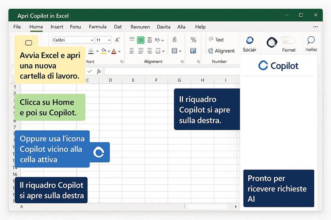Screen dimensions: 331x220
Task: Apply the Fill Color paint bucket
Action: [x=104, y=51]
